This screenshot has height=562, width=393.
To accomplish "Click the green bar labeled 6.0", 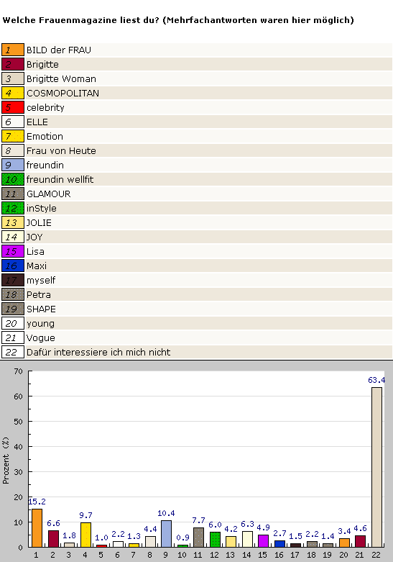I will pos(215,540).
